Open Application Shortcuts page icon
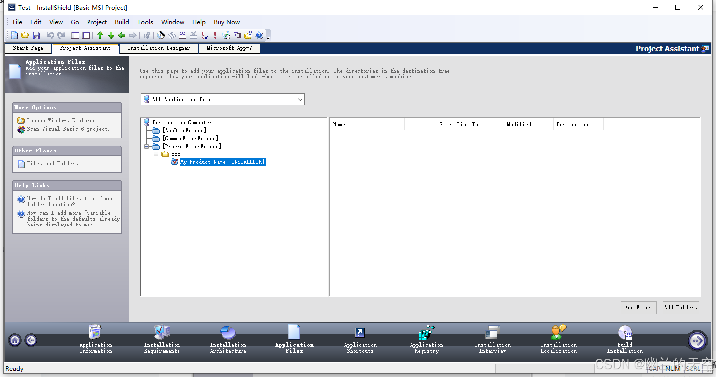 coord(360,333)
